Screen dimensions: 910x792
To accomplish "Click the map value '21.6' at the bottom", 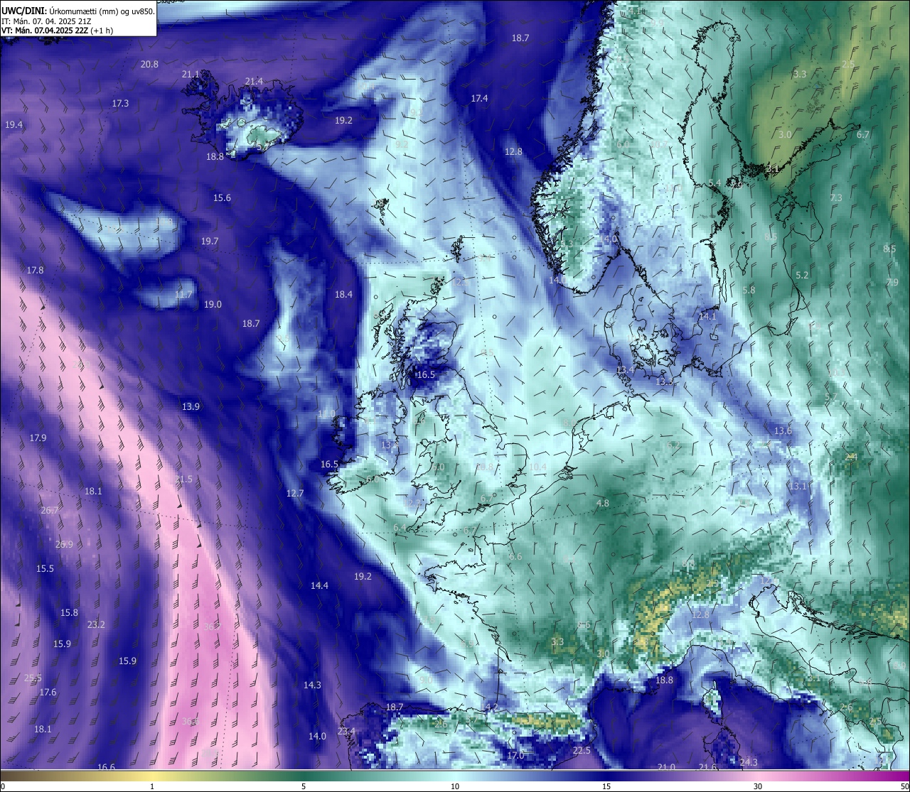I will [707, 768].
